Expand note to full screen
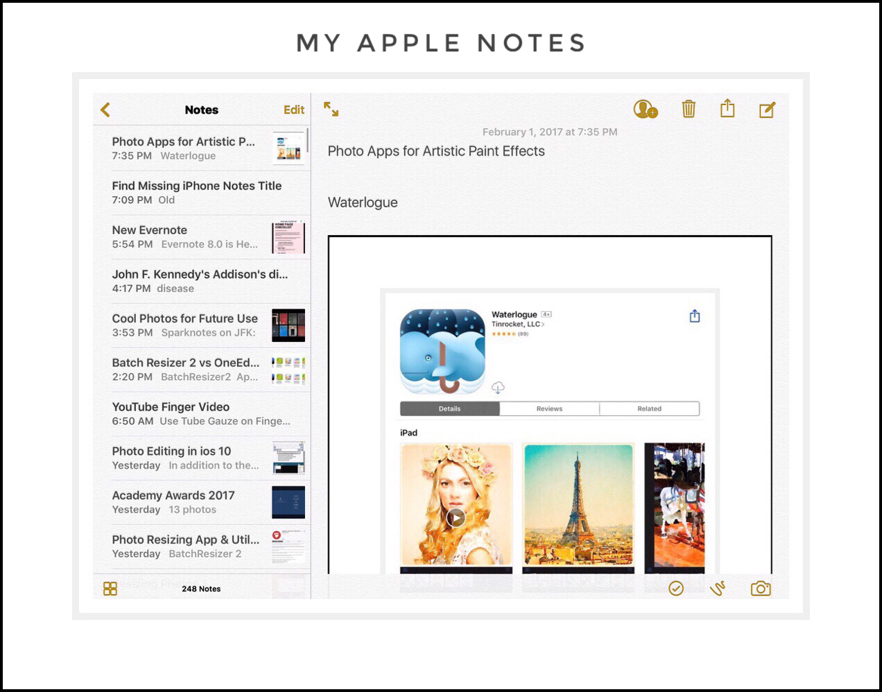The height and width of the screenshot is (692, 882). (x=331, y=109)
